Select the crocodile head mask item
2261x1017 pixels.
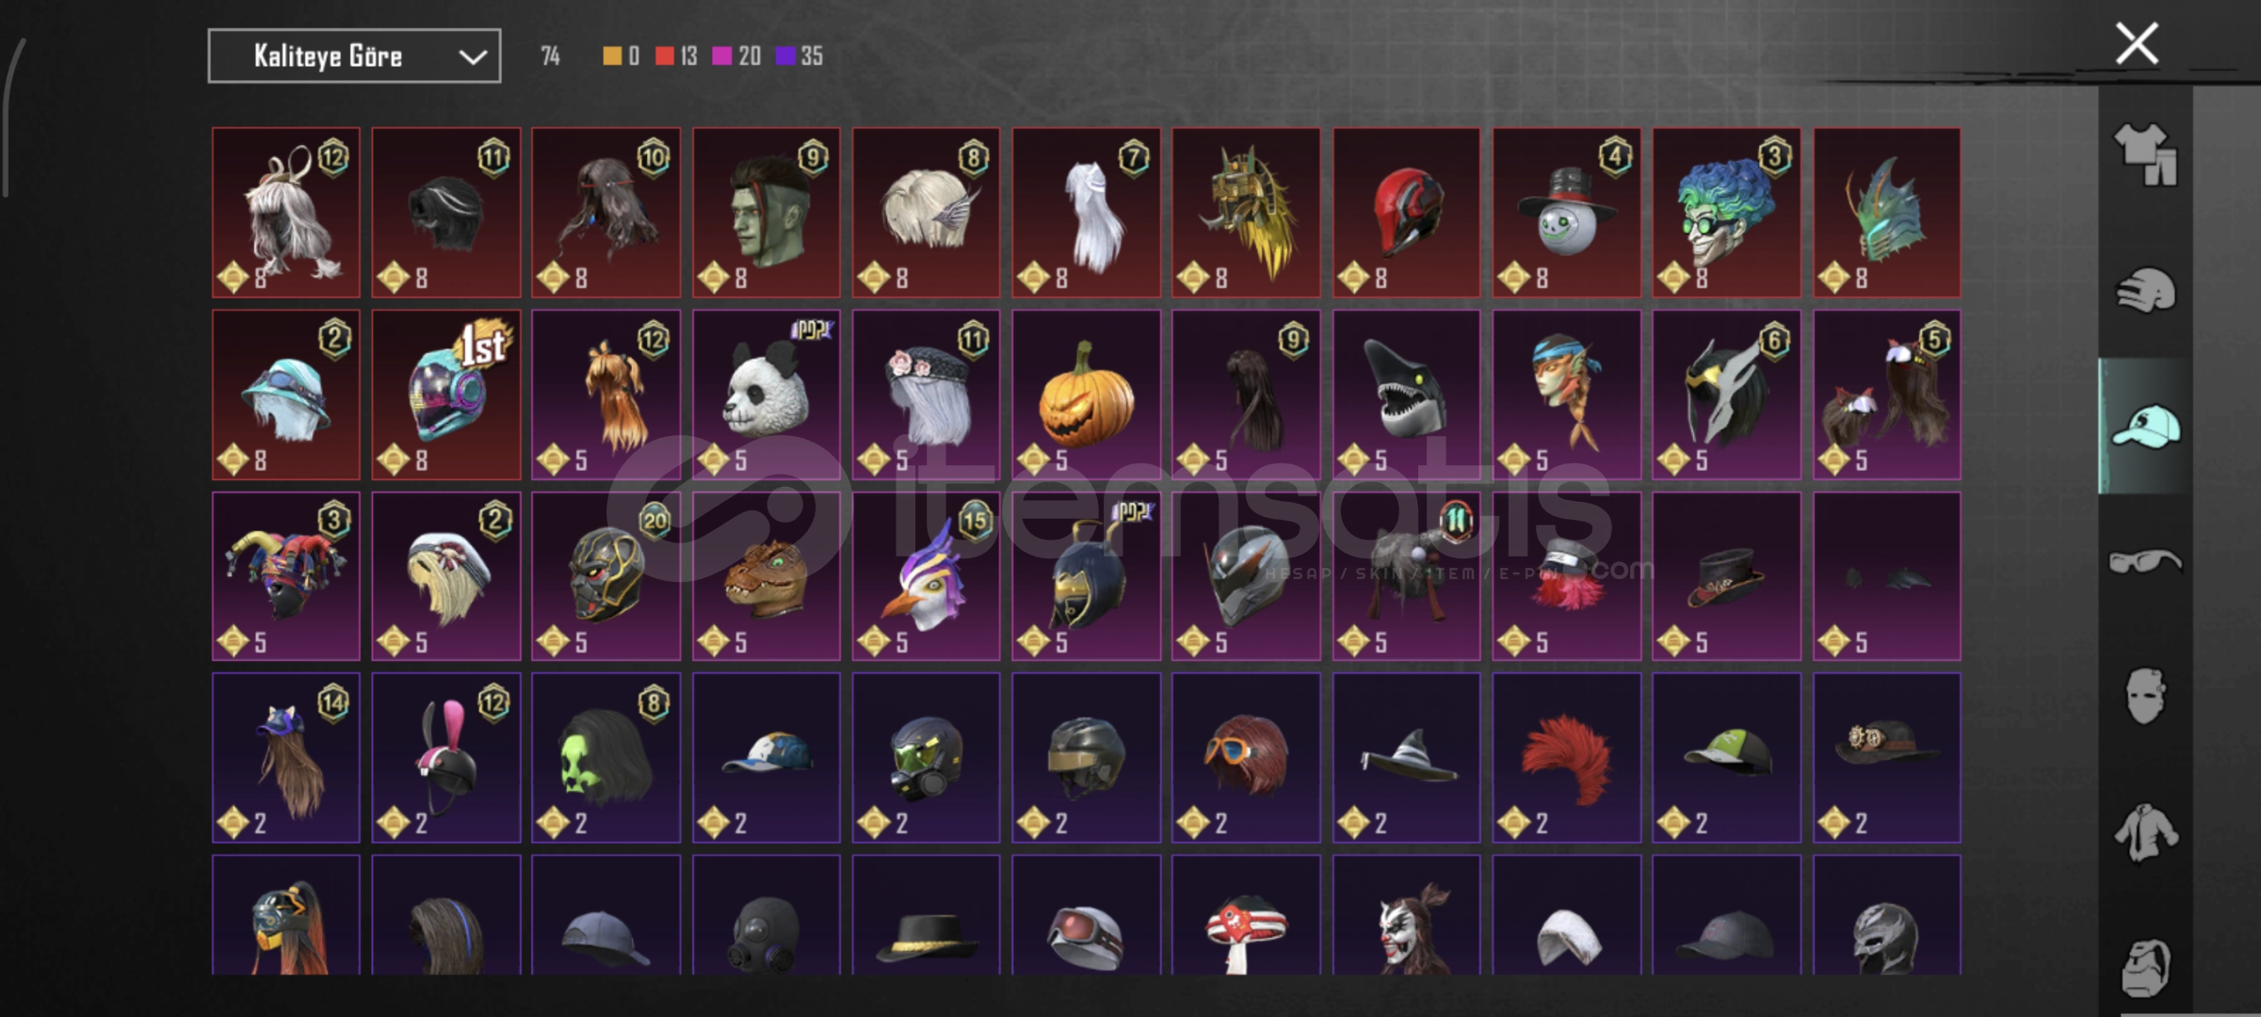click(767, 576)
